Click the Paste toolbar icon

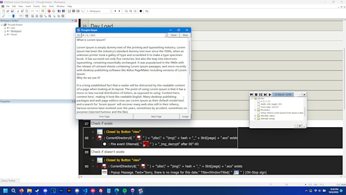[x=26, y=11]
